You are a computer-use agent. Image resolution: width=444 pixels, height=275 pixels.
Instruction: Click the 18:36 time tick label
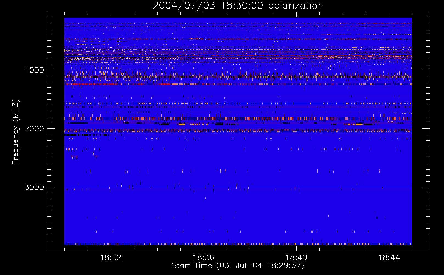[x=204, y=258]
